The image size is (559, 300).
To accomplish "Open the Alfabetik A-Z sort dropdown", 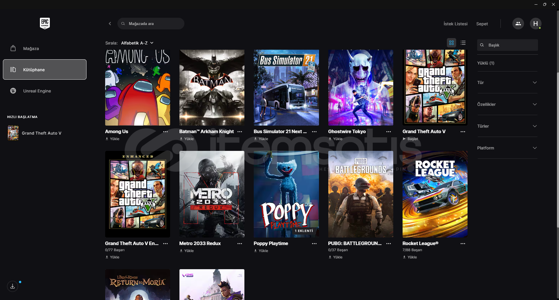I will (137, 43).
